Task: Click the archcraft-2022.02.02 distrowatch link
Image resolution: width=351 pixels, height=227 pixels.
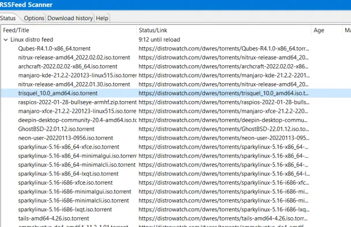Action: 223,66
